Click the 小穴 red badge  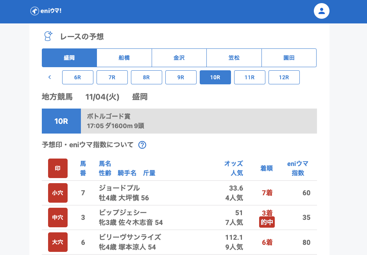(x=58, y=193)
